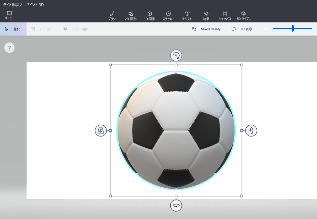Select the テキスト text tool
The height and width of the screenshot is (219, 317).
tap(187, 16)
